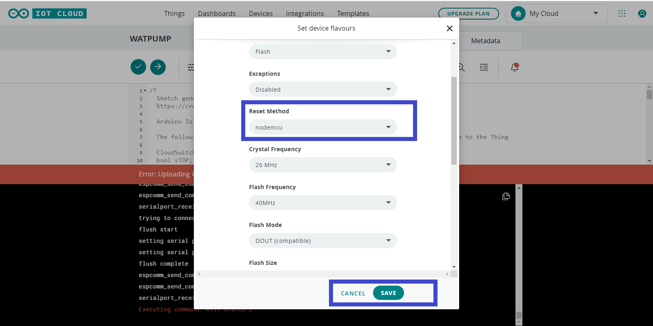Click the Cancel button
Screen dimensions: 653x326
353,293
